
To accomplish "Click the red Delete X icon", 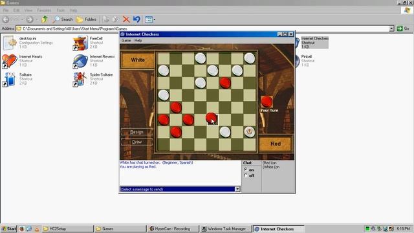I will click(126, 19).
